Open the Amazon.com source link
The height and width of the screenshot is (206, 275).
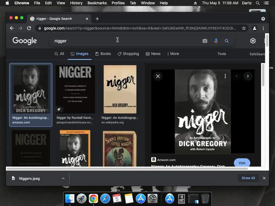[x=166, y=160]
